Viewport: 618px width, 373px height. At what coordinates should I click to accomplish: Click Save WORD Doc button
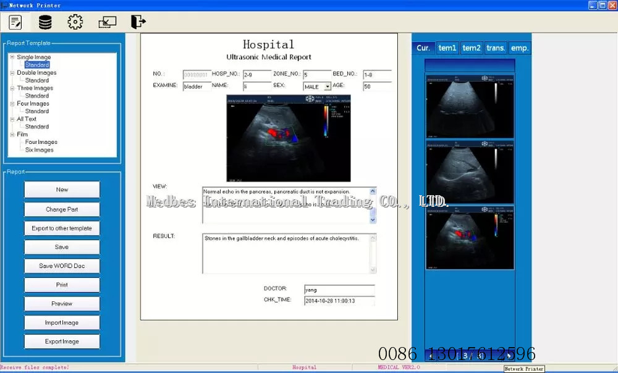pos(62,266)
